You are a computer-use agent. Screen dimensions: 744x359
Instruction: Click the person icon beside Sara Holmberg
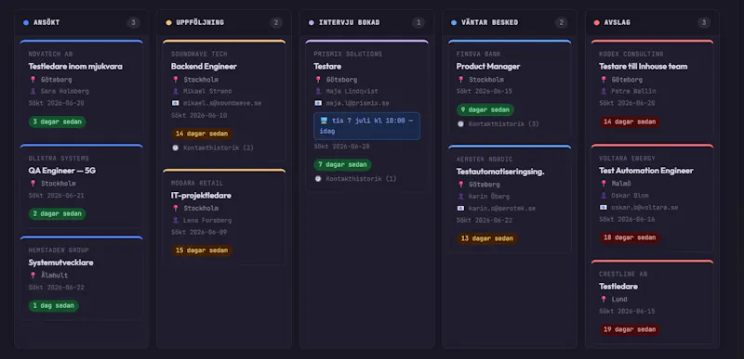tap(33, 91)
